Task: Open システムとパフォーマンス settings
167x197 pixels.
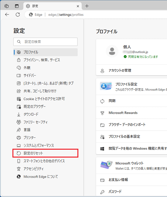Action: pos(46,145)
